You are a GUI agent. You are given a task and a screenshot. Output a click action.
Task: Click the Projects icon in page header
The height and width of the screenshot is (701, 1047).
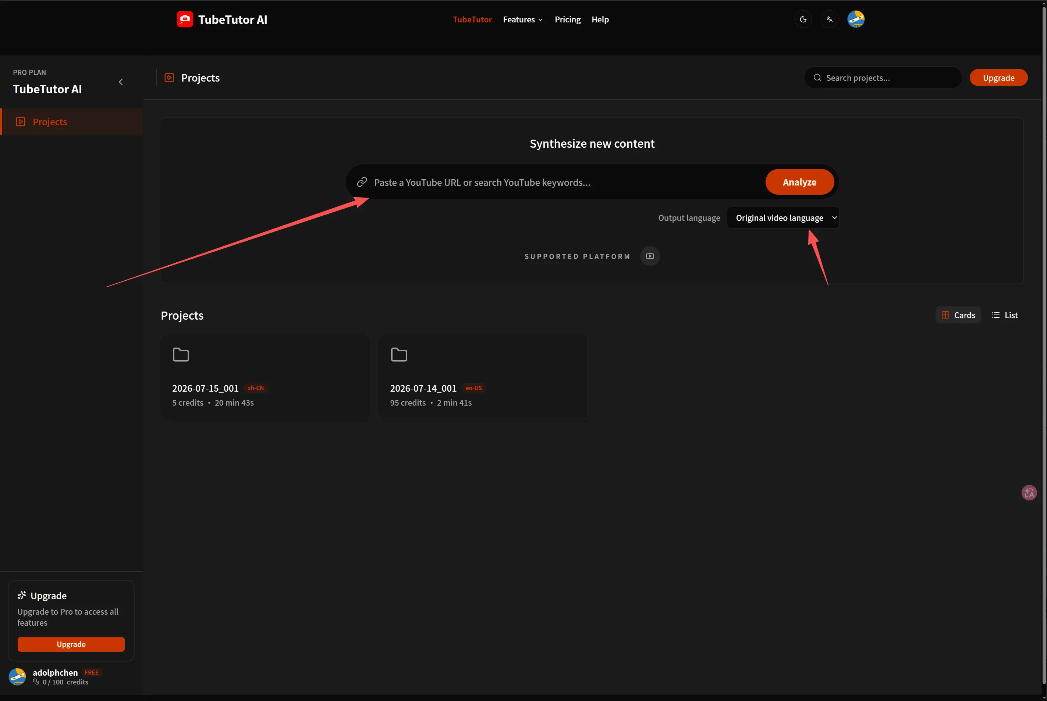click(x=169, y=78)
